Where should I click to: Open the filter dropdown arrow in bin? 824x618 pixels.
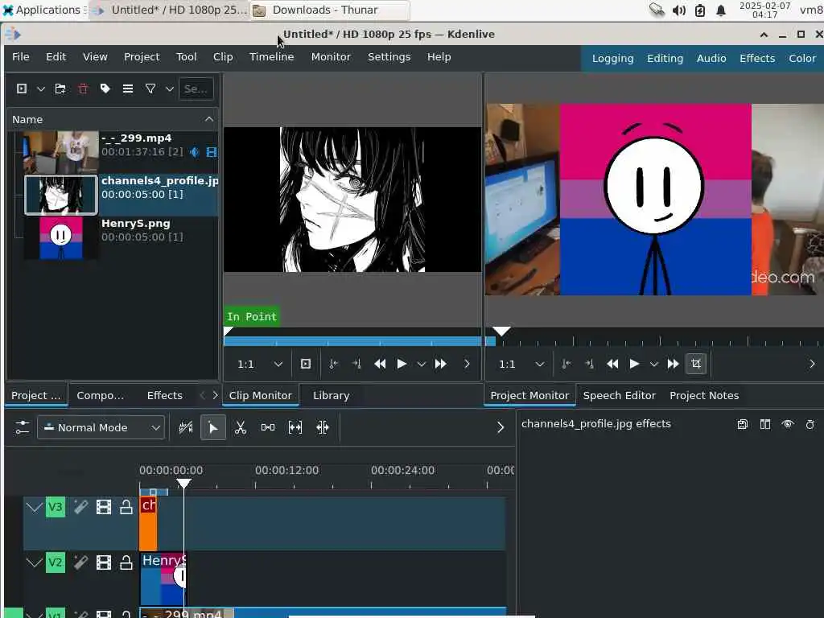pos(169,89)
